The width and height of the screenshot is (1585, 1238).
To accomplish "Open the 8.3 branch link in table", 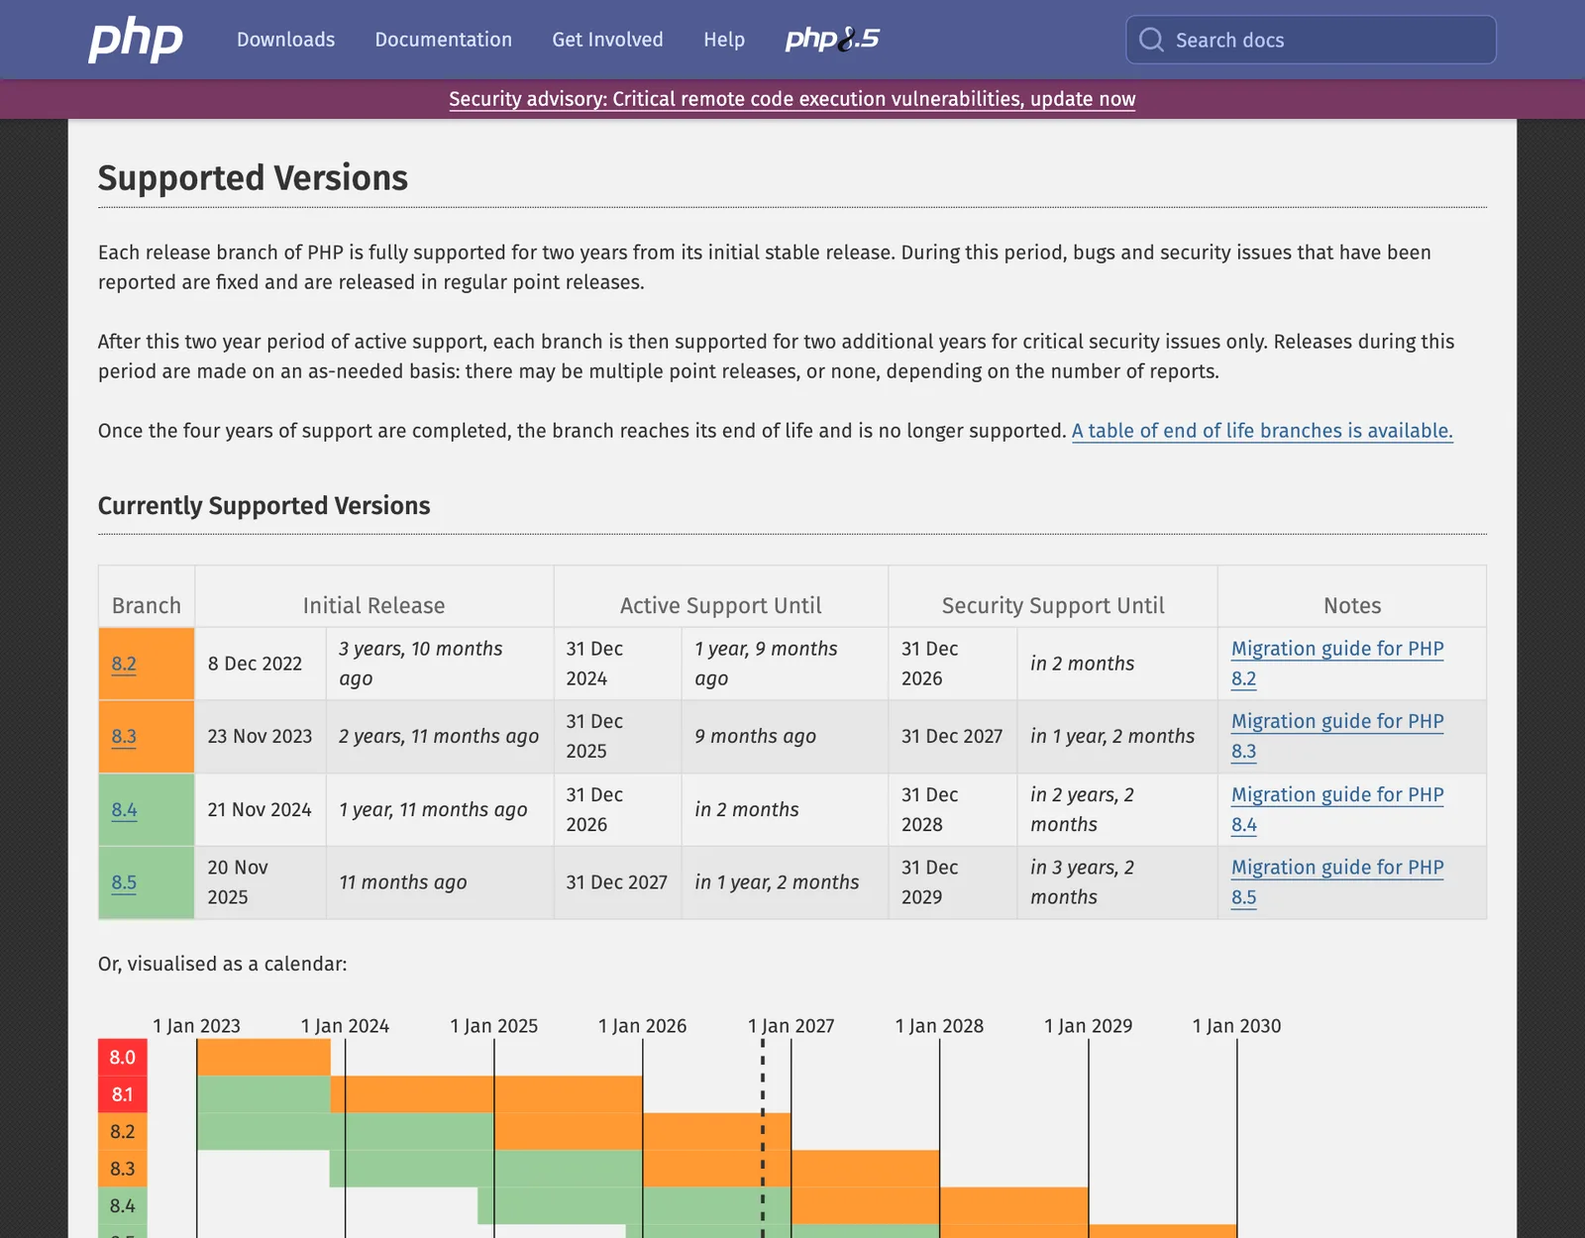I will pos(124,737).
